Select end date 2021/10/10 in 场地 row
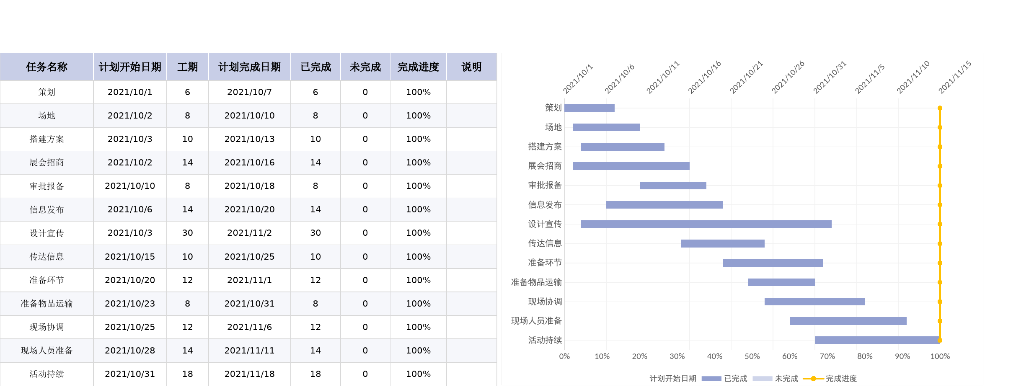The width and height of the screenshot is (1016, 387). pos(250,116)
